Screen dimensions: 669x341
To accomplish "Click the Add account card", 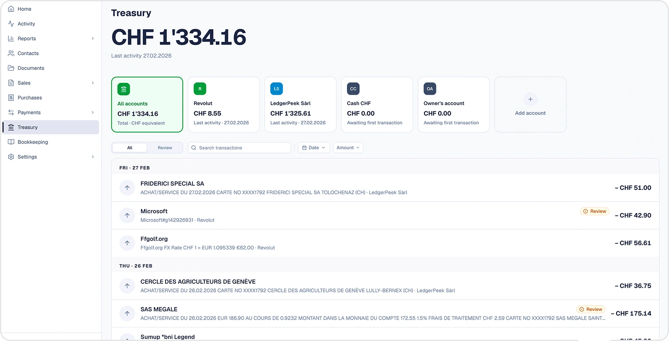I will tap(530, 105).
